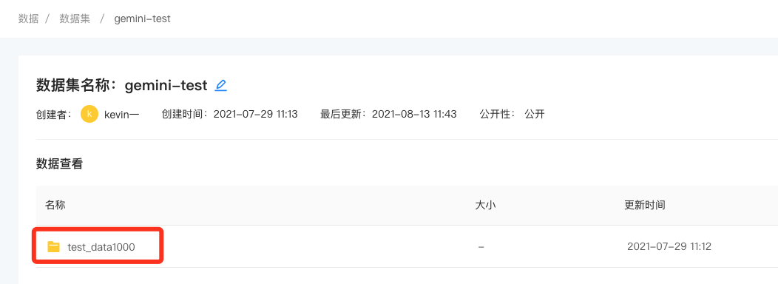Viewport: 778px width, 284px height.
Task: Open the test_data1000 folder name
Action: (101, 247)
